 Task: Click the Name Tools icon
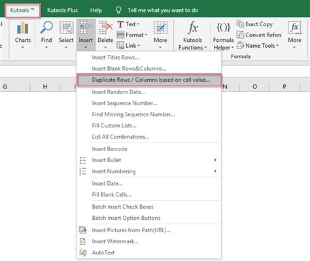pyautogui.click(x=240, y=45)
